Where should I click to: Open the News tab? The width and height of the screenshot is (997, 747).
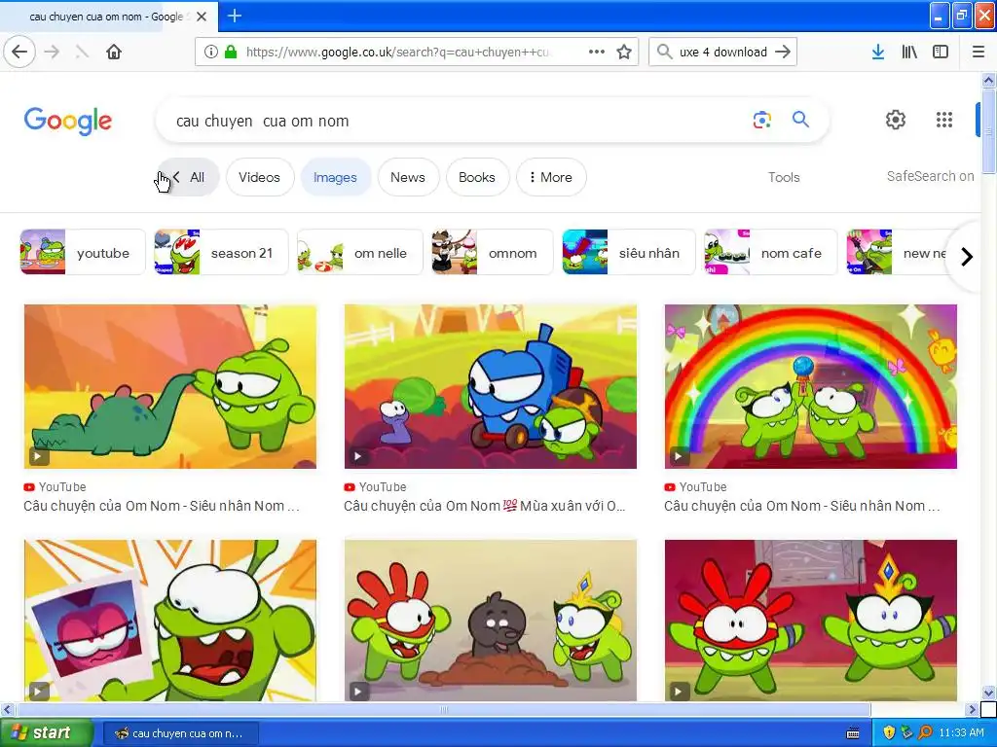408,177
